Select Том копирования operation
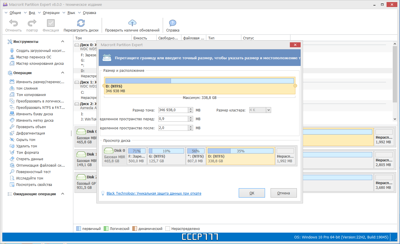This screenshot has height=244, width=400. click(27, 95)
